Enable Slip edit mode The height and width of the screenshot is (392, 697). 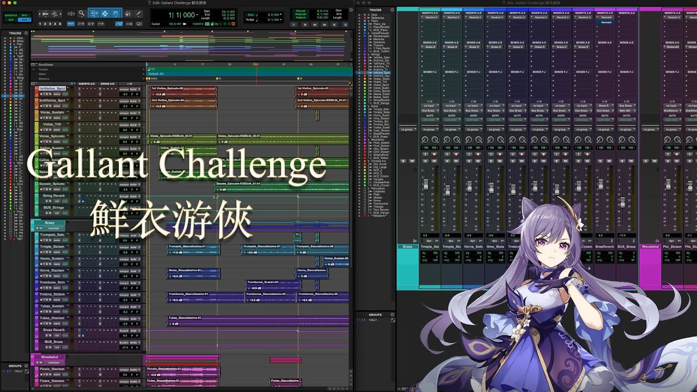click(11, 20)
